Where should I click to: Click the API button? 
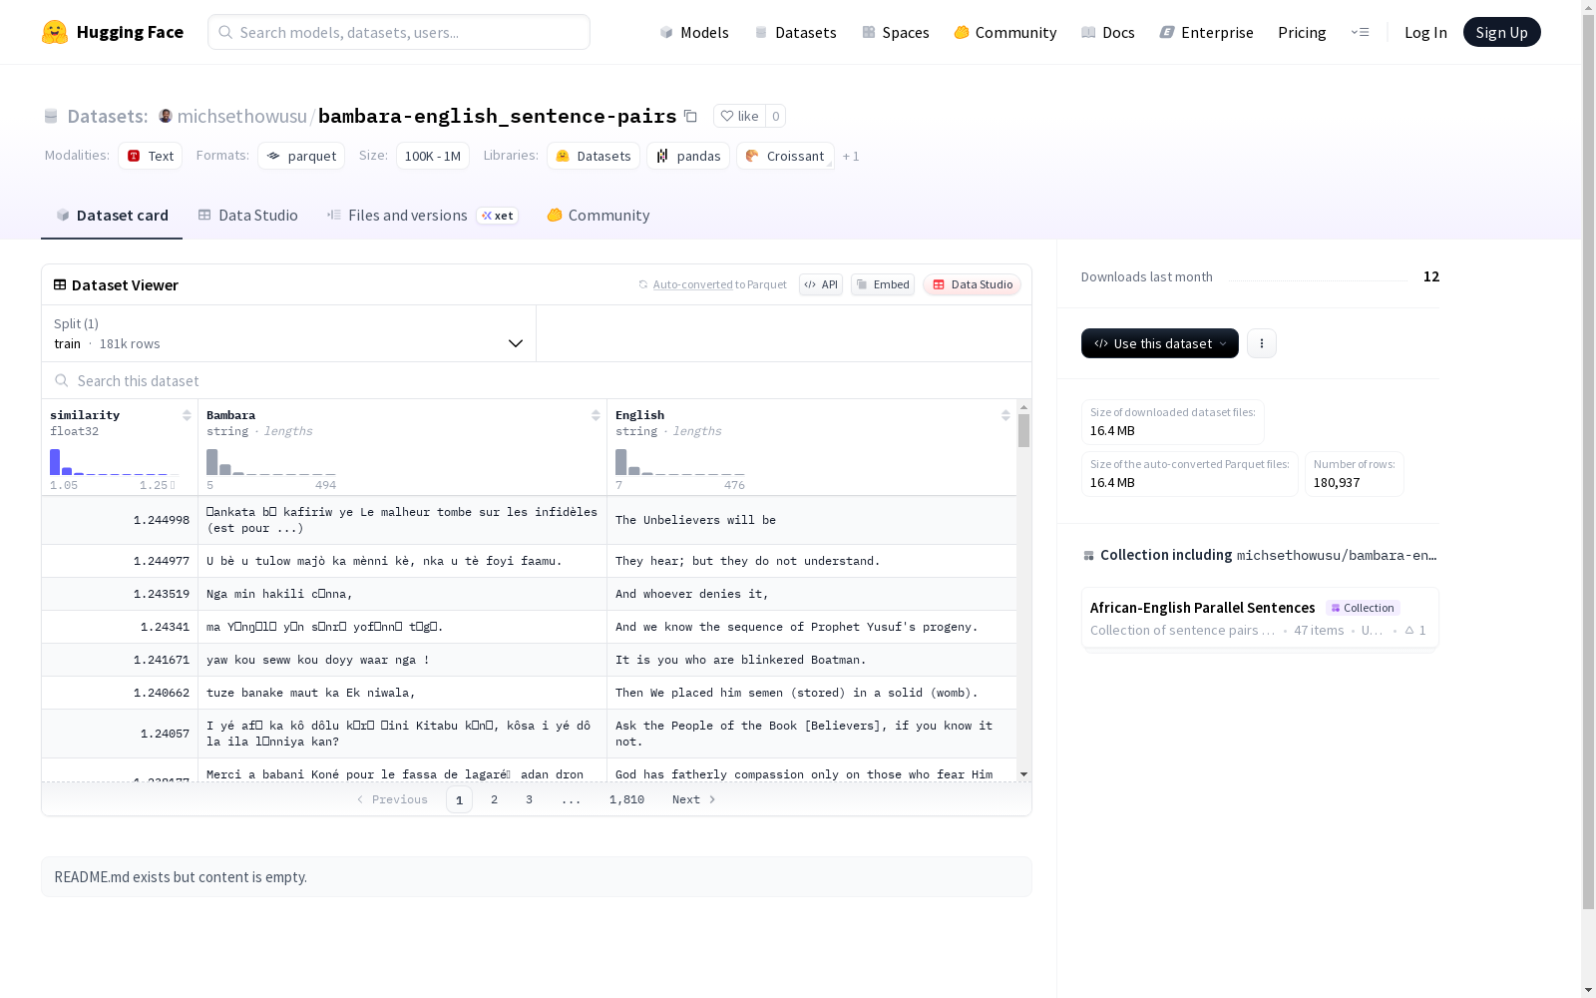(821, 284)
